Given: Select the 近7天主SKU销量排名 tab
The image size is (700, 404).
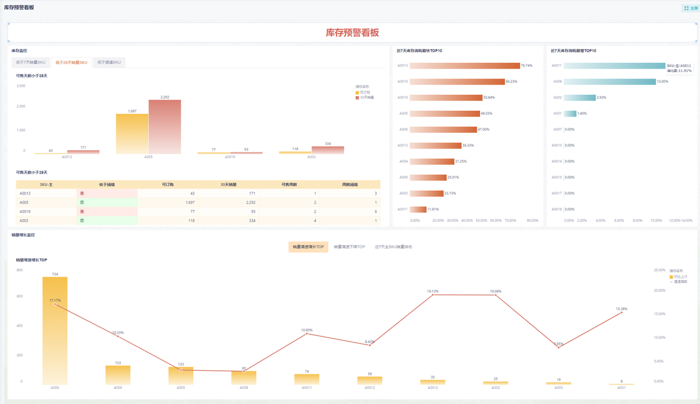Looking at the screenshot, I should point(393,247).
